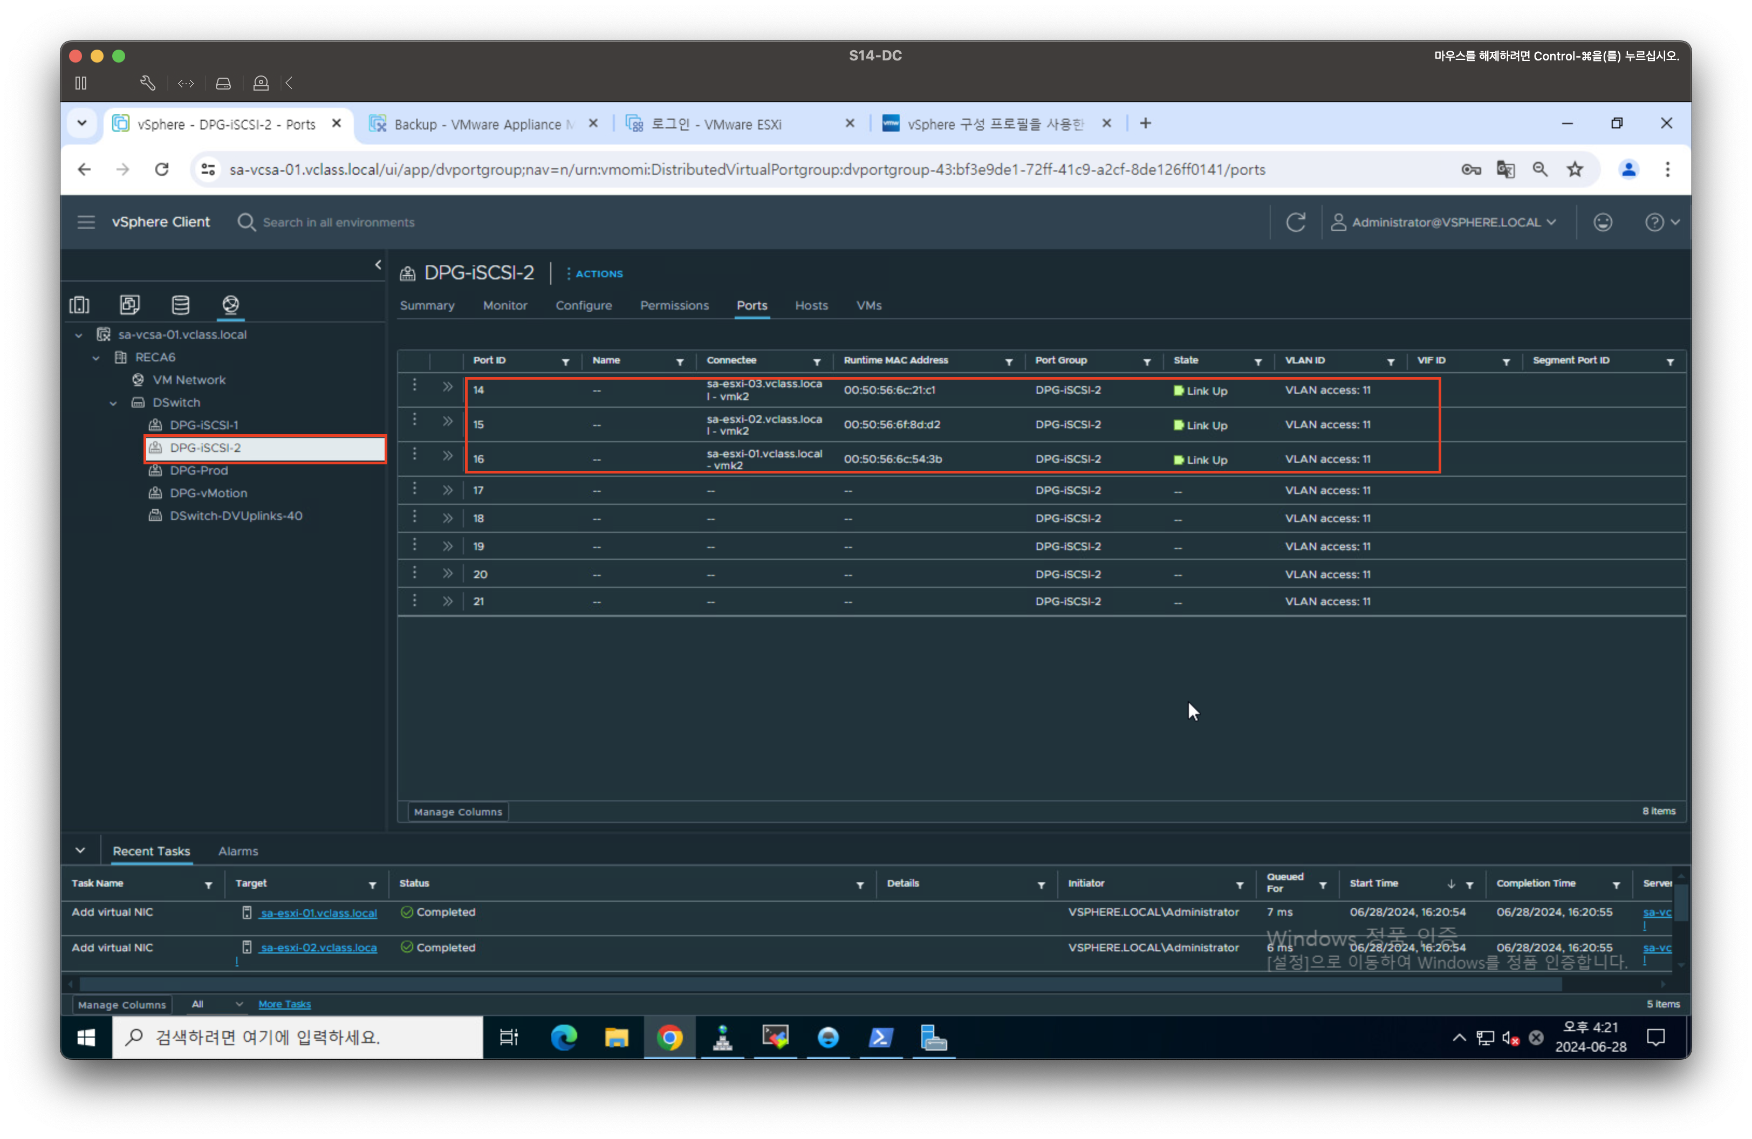Open the Alarms tab
The height and width of the screenshot is (1139, 1752).
(x=238, y=852)
